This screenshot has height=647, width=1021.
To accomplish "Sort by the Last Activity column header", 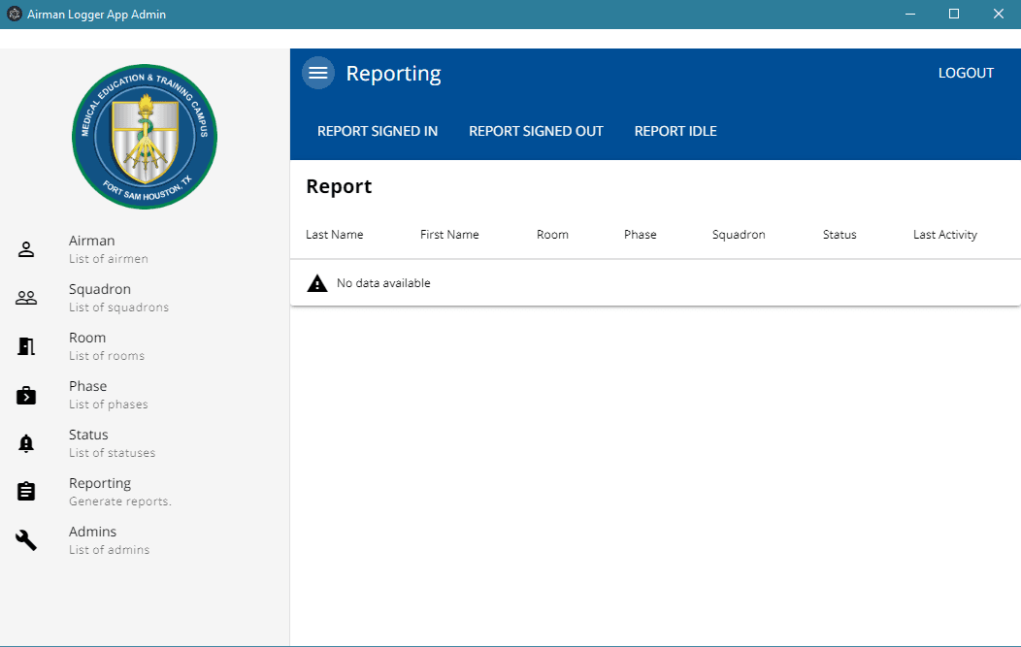I will pyautogui.click(x=944, y=235).
